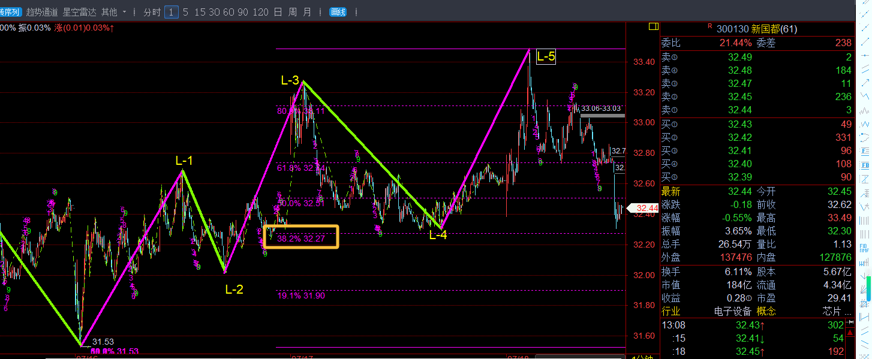Open the yellow 概念 concept link
This screenshot has width=872, height=359.
tap(766, 311)
